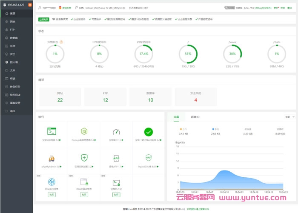This screenshot has width=298, height=213.
Task: Click the 修复 link in top bar
Action: [283, 8]
